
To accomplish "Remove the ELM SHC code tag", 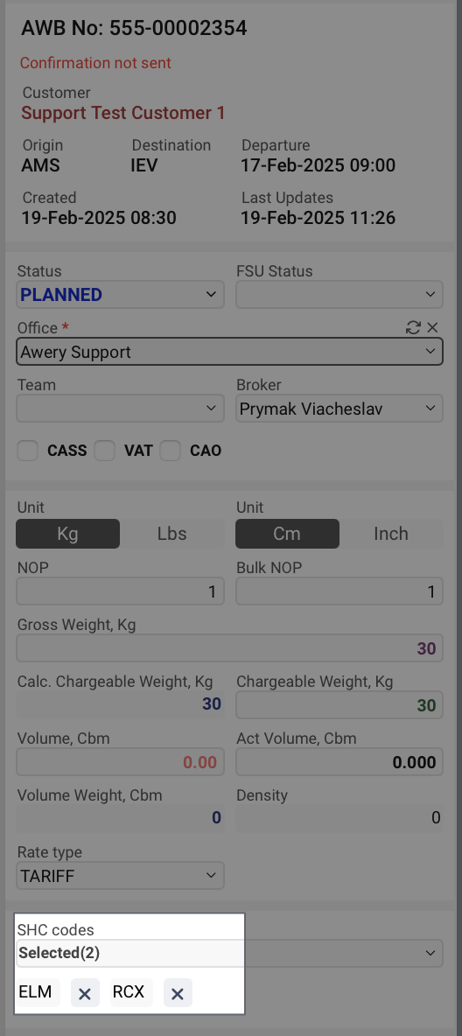I will pyautogui.click(x=85, y=993).
